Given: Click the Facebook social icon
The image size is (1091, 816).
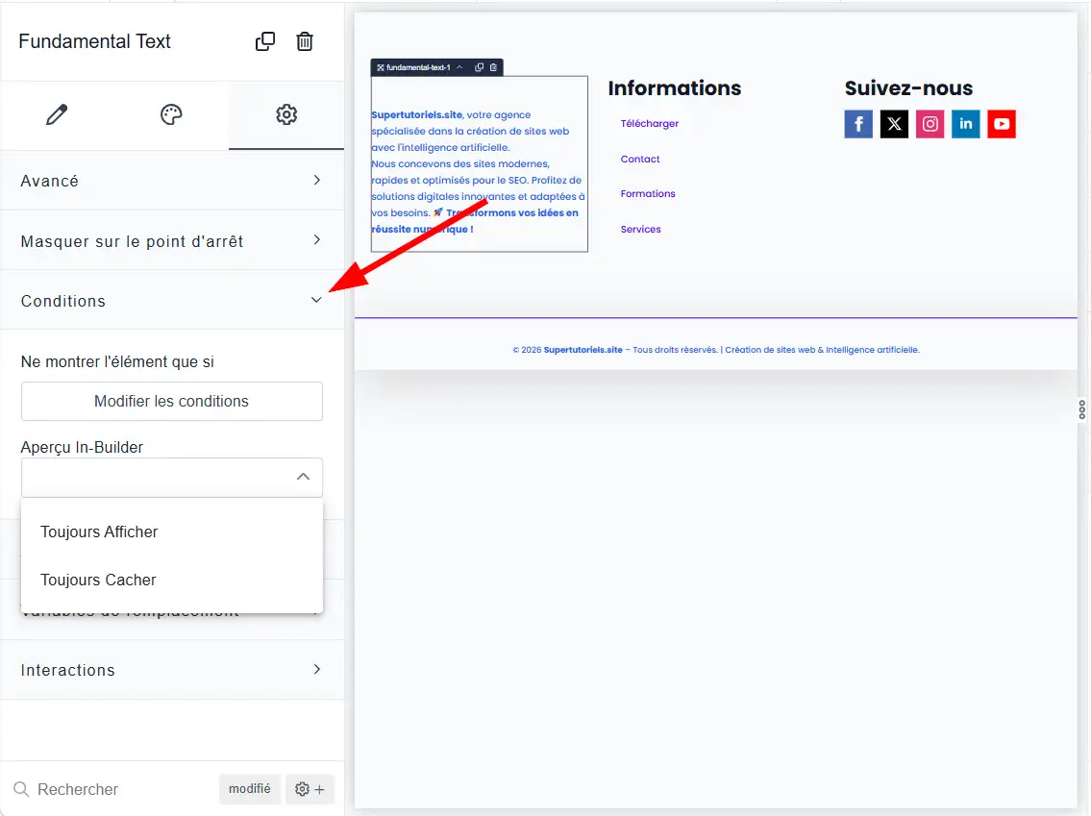Looking at the screenshot, I should point(858,125).
